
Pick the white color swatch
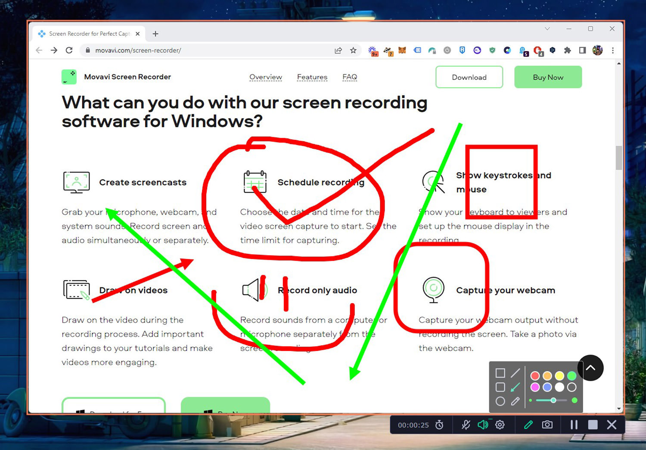point(559,387)
